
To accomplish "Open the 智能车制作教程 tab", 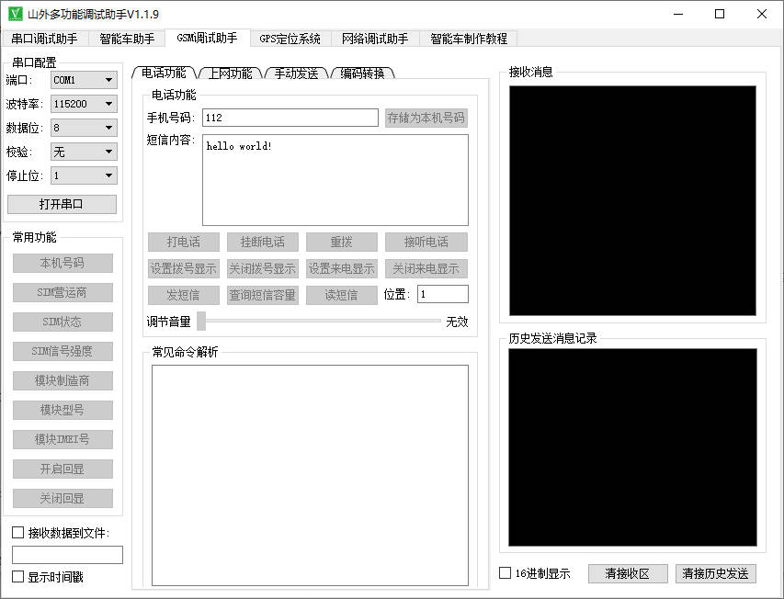I will [469, 39].
